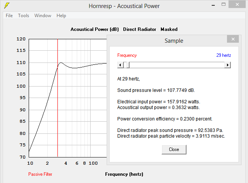Click the red frequency marker line on chart
Image resolution: width=248 pixels, height=183 pixels.
(x=58, y=98)
